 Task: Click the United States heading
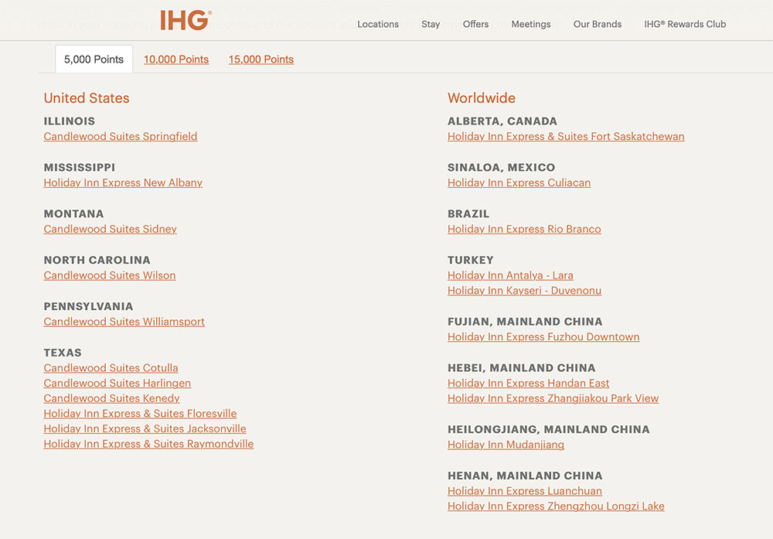pos(87,98)
